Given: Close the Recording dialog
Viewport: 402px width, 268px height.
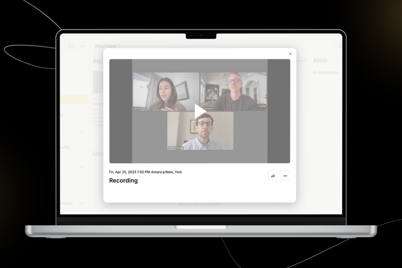Looking at the screenshot, I should (290, 54).
